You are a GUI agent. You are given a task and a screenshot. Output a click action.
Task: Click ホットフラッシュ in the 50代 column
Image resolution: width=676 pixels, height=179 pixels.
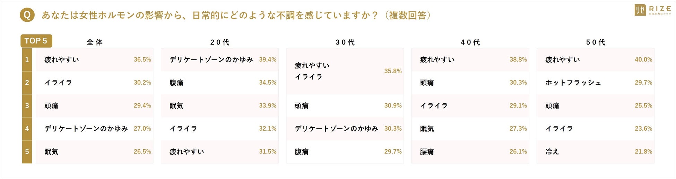click(573, 83)
